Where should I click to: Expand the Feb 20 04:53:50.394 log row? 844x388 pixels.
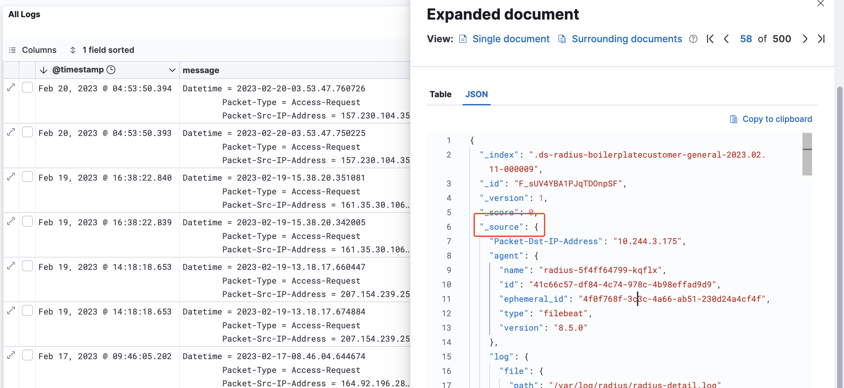tap(11, 88)
